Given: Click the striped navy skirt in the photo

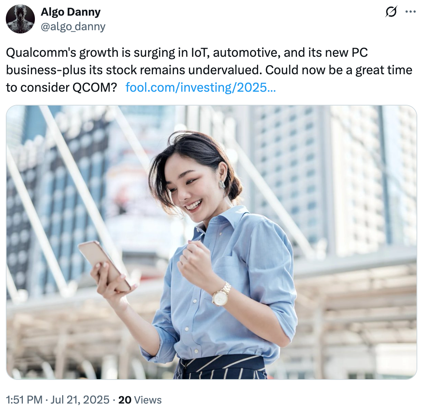Looking at the screenshot, I should 221,367.
